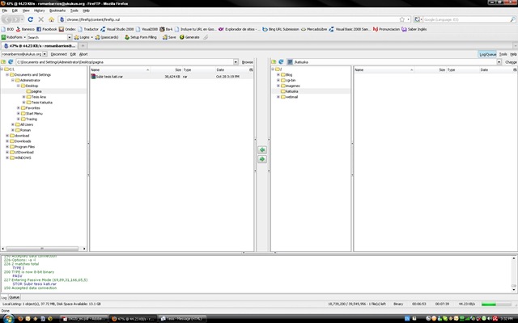Image resolution: width=518 pixels, height=323 pixels.
Task: Open the Bookmarks menu
Action: point(57,10)
